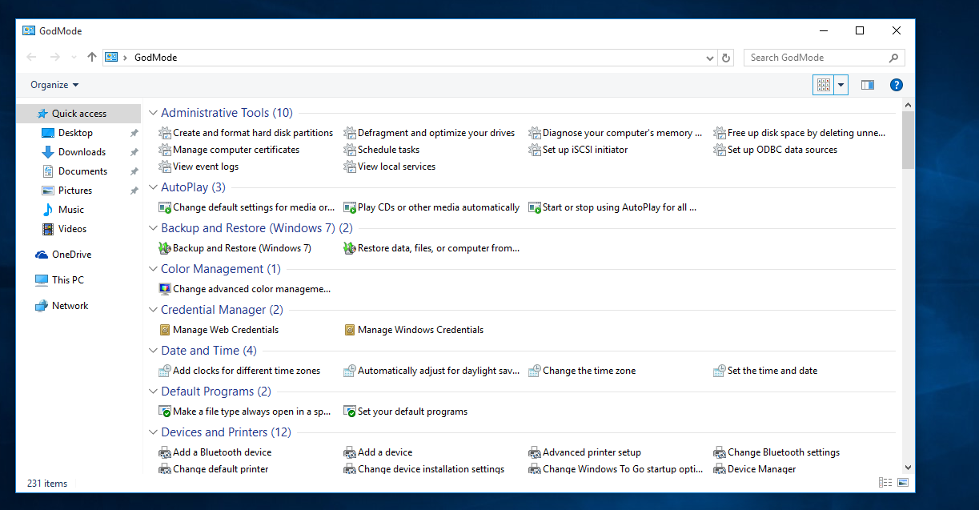The height and width of the screenshot is (510, 979).
Task: Click the Videos icon in sidebar
Action: point(47,229)
